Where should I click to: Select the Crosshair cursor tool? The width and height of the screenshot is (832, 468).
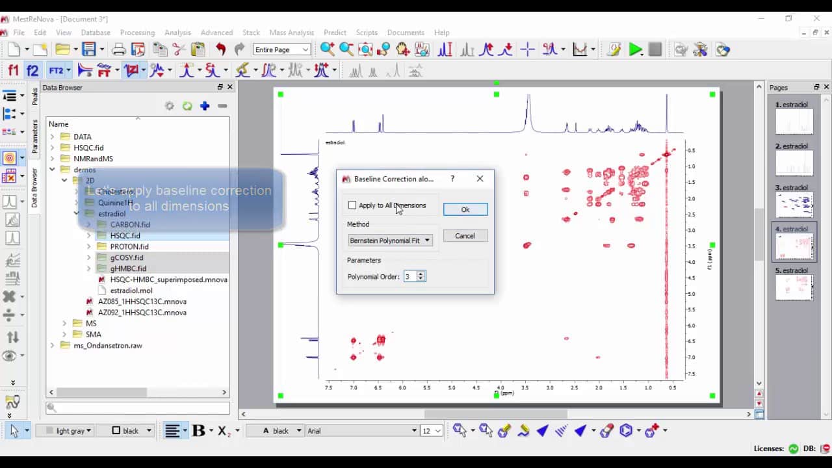527,49
